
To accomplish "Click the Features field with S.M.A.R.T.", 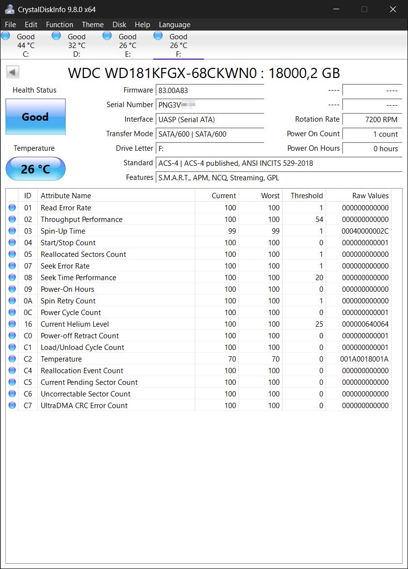I will coord(279,177).
